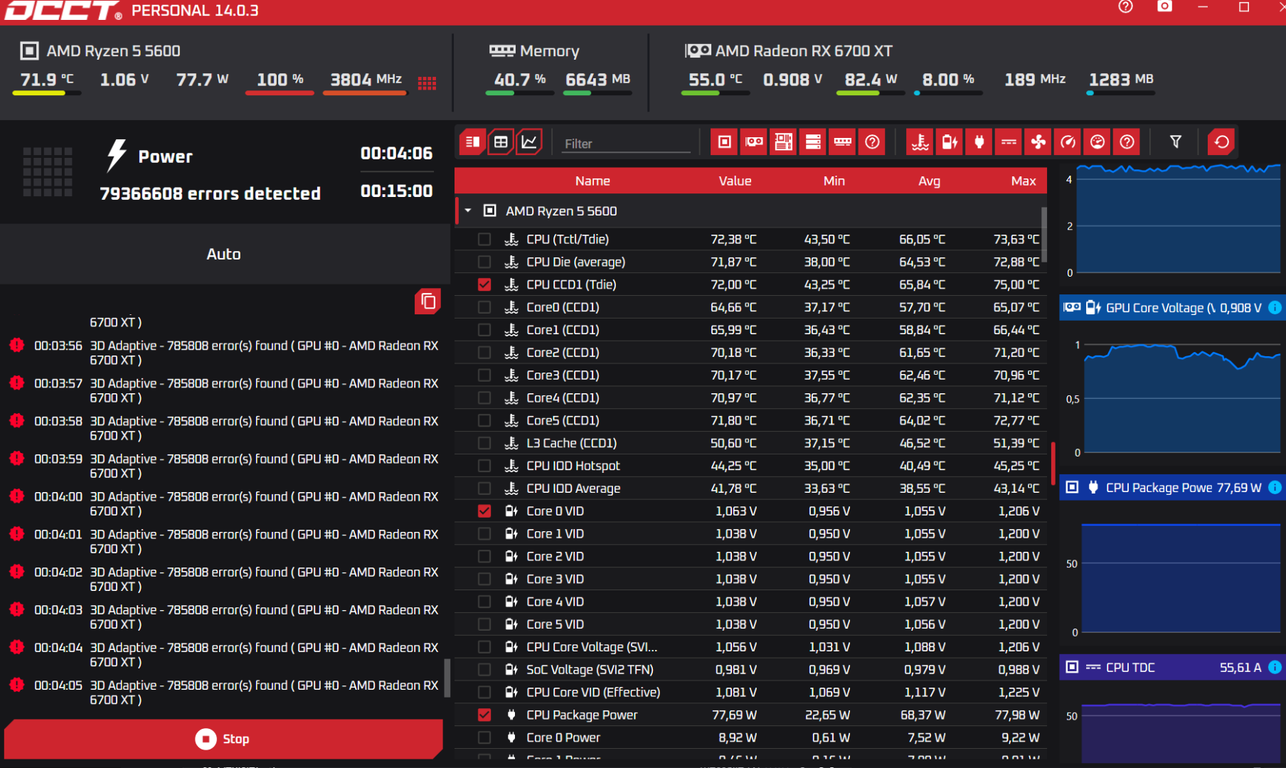Toggle the CPU sensor filter icon
Image resolution: width=1286 pixels, height=768 pixels.
click(724, 142)
